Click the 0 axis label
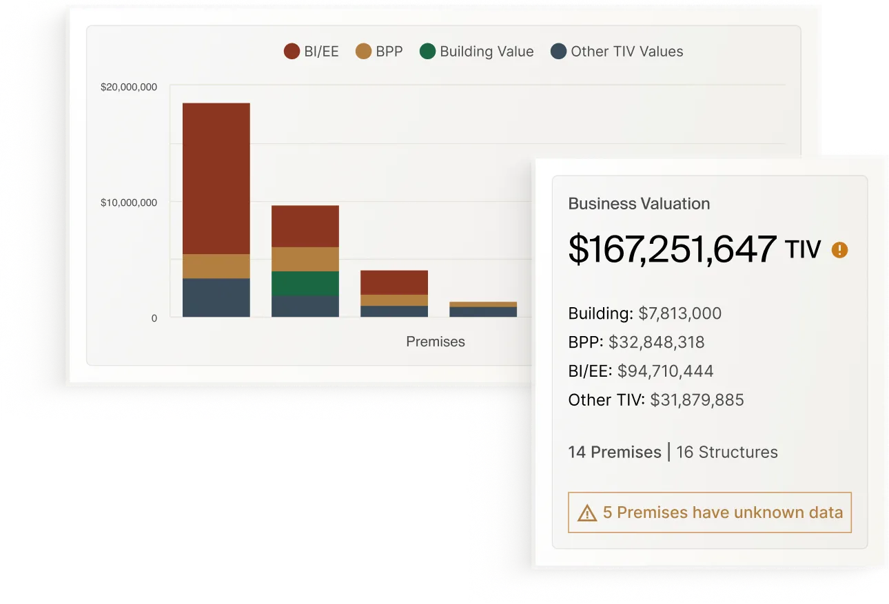This screenshot has width=889, height=604. click(154, 318)
